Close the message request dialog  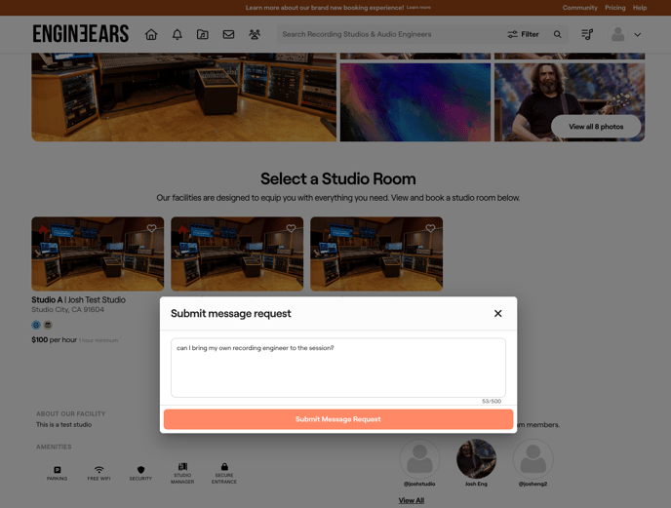tap(497, 313)
